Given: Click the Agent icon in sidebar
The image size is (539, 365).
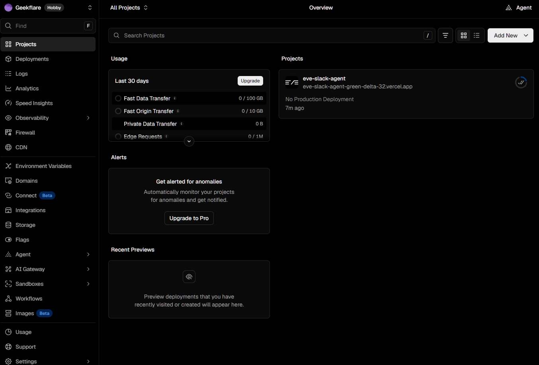Looking at the screenshot, I should click(x=8, y=254).
